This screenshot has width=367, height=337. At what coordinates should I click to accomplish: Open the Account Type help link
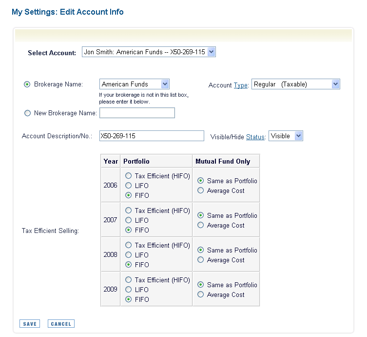coord(241,85)
